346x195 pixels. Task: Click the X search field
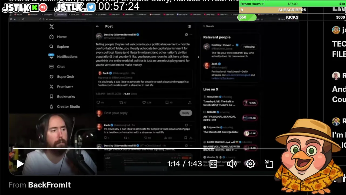pos(230,26)
